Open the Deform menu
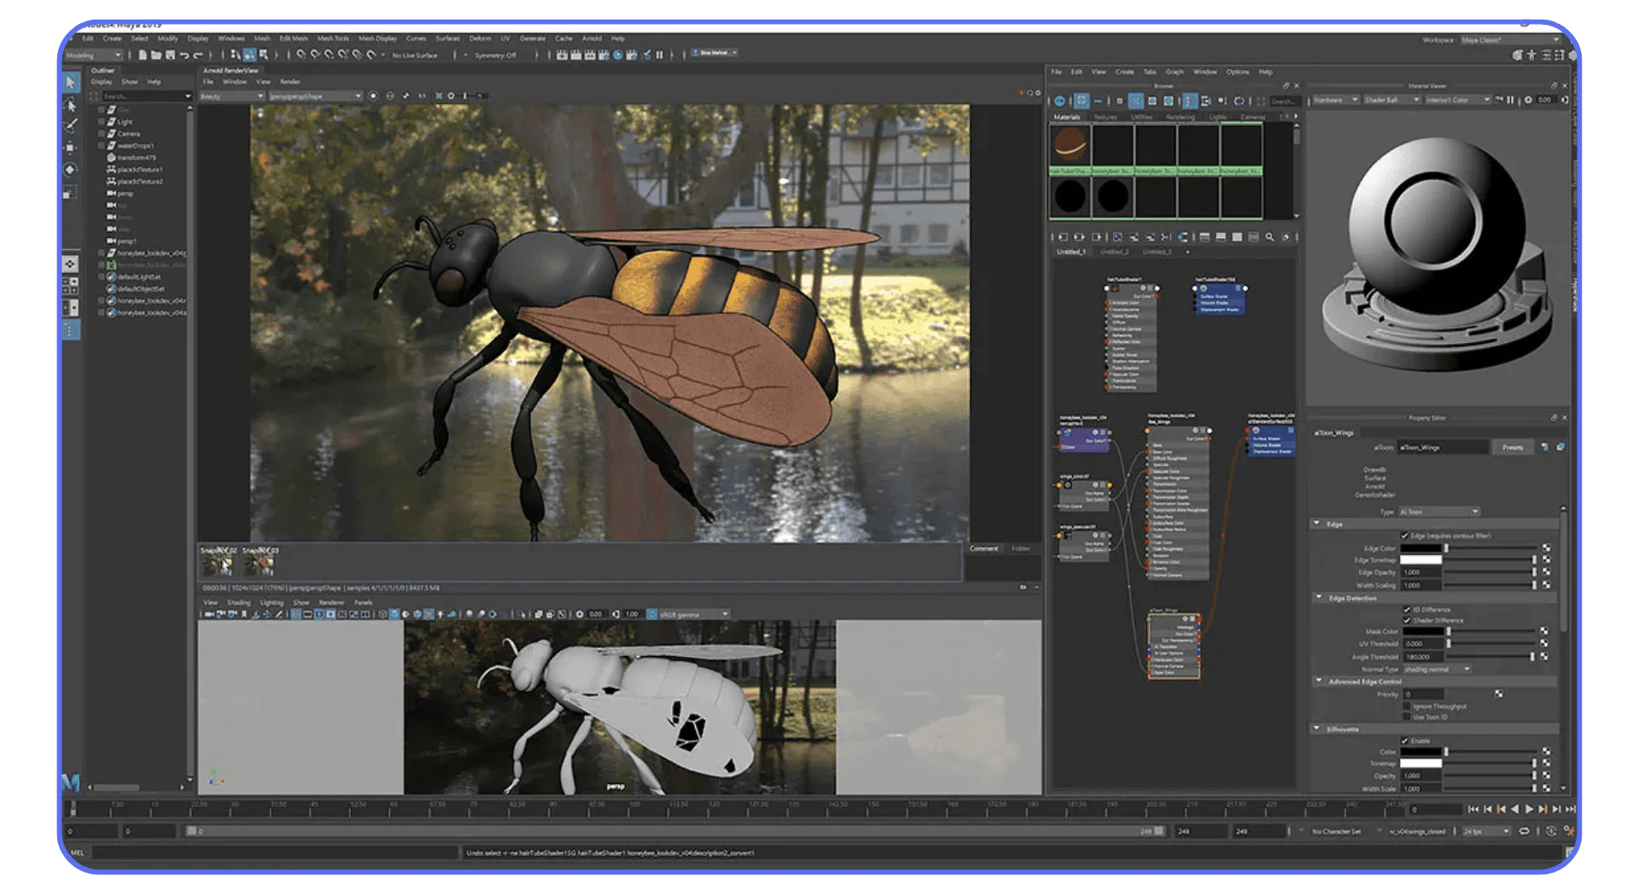This screenshot has height=894, width=1639. pyautogui.click(x=480, y=38)
